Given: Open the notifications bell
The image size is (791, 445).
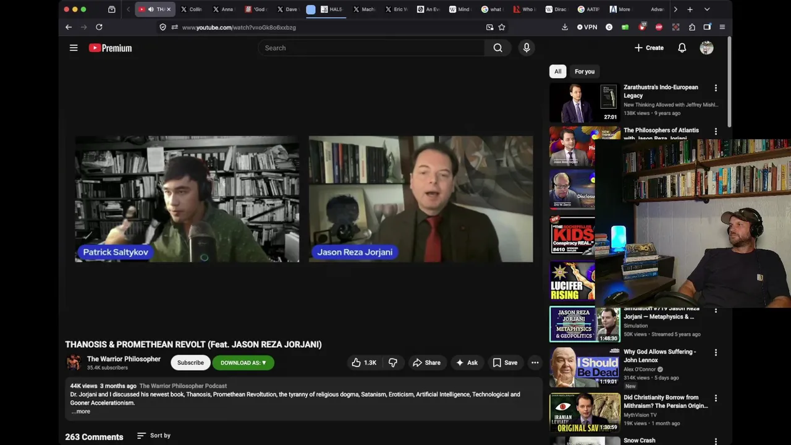Looking at the screenshot, I should click(682, 48).
